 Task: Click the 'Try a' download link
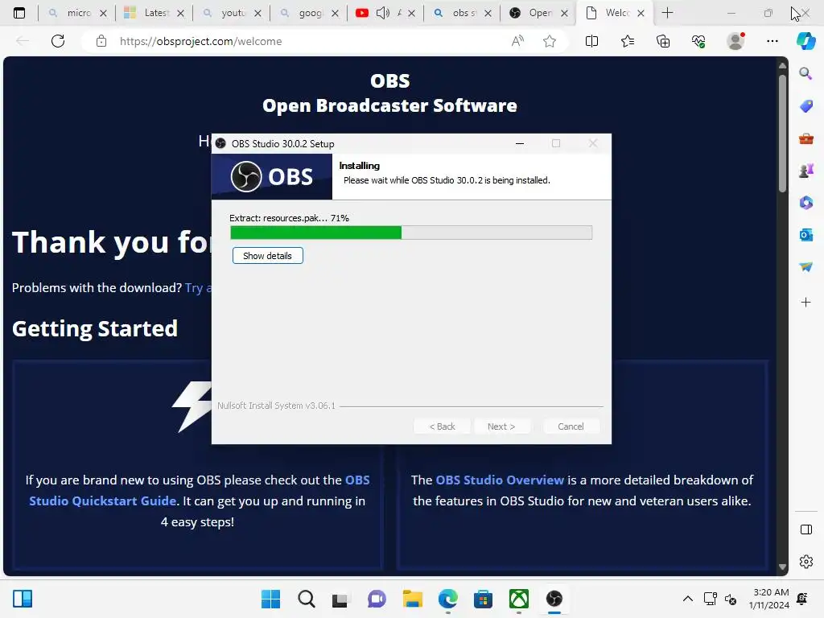click(x=198, y=288)
